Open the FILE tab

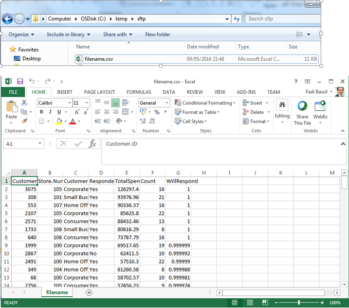tap(13, 92)
